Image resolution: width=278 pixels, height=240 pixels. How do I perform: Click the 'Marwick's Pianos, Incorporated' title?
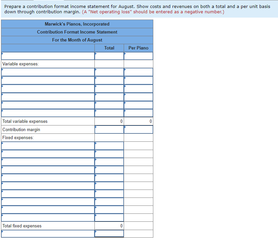(x=77, y=24)
